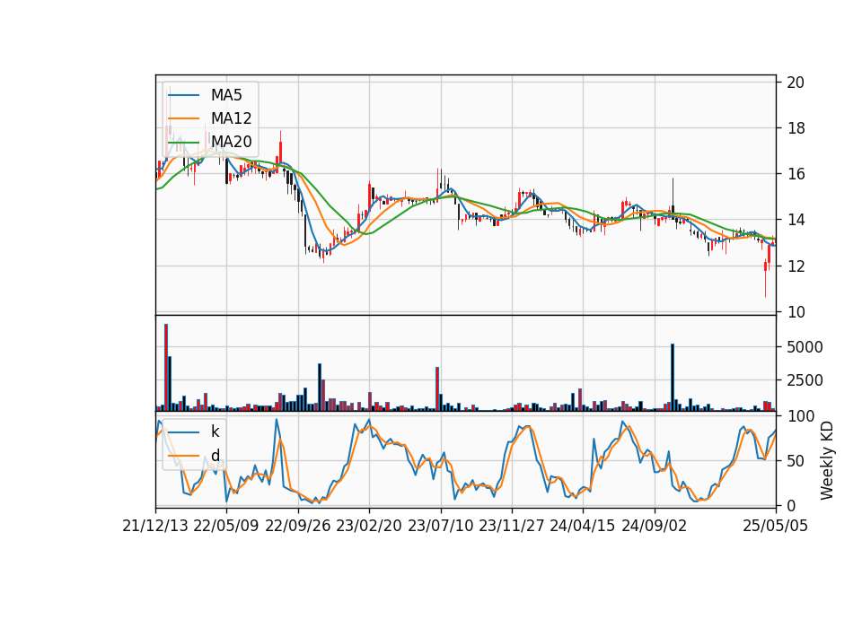The image size is (862, 619).
Task: Click the tallest volume bar near the 21/12/13 gridline
Action: click(x=166, y=368)
